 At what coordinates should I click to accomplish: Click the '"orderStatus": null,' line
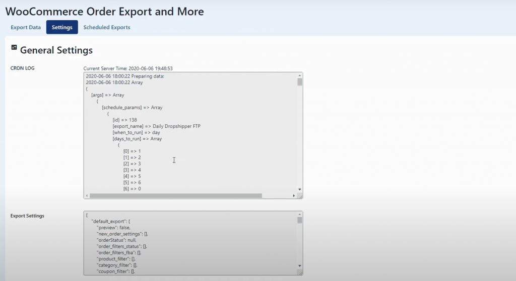pyautogui.click(x=116, y=240)
